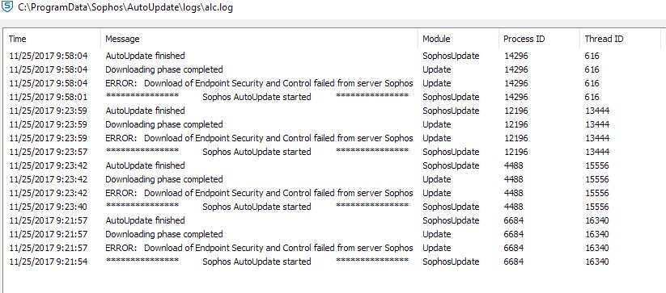Select the 9:21:54 Sophos AutoUpdate started row

tap(333, 262)
